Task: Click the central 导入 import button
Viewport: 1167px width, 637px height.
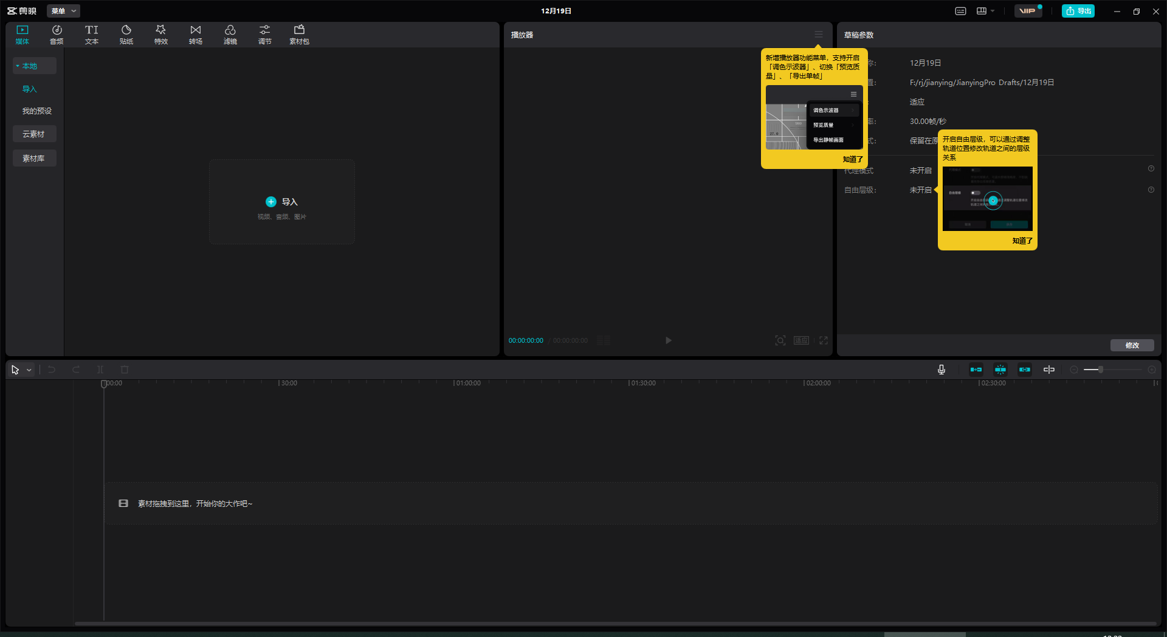Action: [282, 202]
